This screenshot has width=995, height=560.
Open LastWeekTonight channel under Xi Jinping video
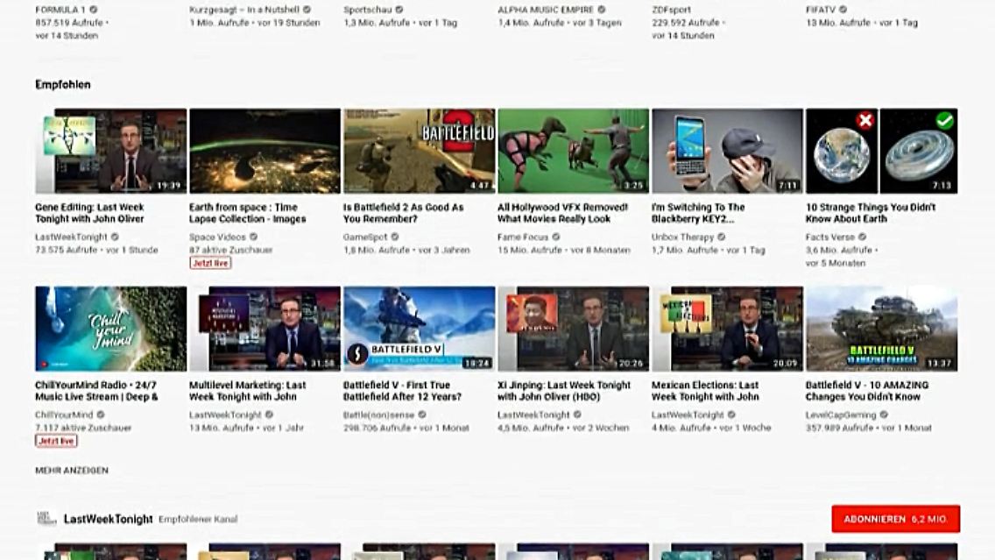[x=533, y=415]
